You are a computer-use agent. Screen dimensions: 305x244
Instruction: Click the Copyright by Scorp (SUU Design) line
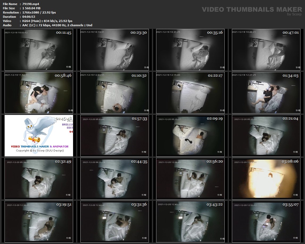[40, 151]
